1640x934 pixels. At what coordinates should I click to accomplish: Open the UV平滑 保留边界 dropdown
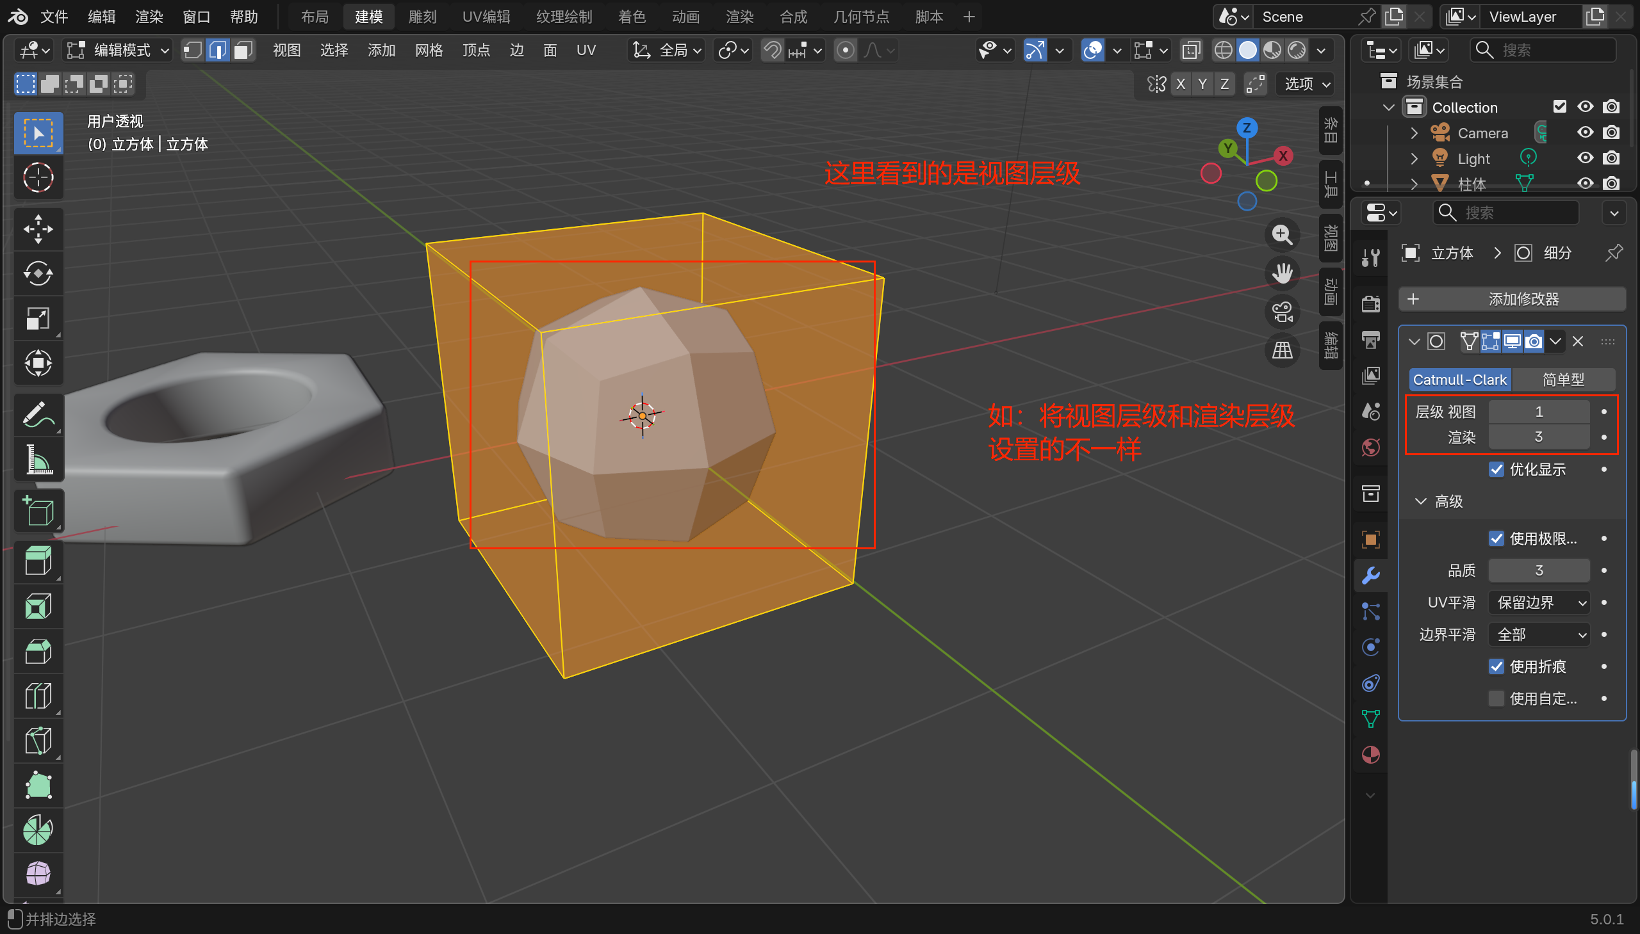[1539, 602]
